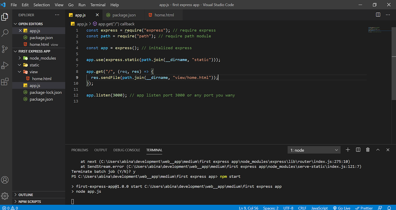Collapse the OPEN EDITORS section
Screen dimensions: 396x210
tap(15, 24)
